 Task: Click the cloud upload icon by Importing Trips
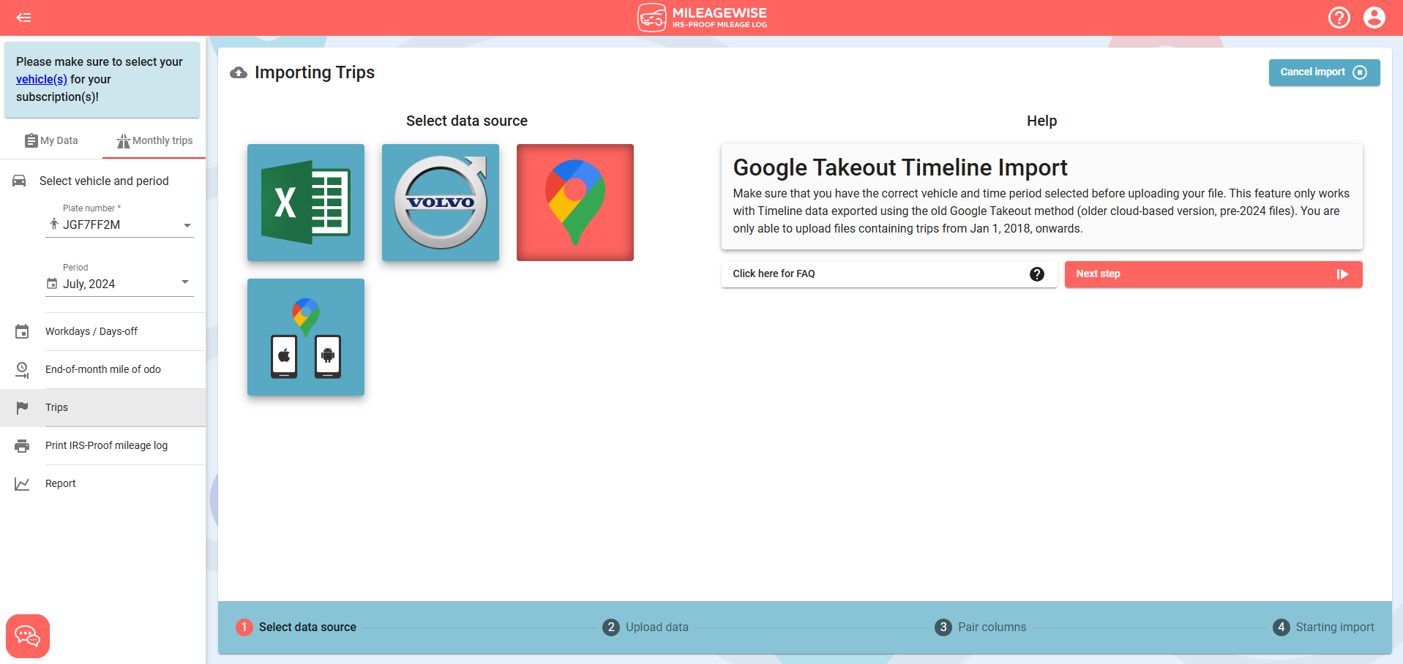pyautogui.click(x=239, y=72)
